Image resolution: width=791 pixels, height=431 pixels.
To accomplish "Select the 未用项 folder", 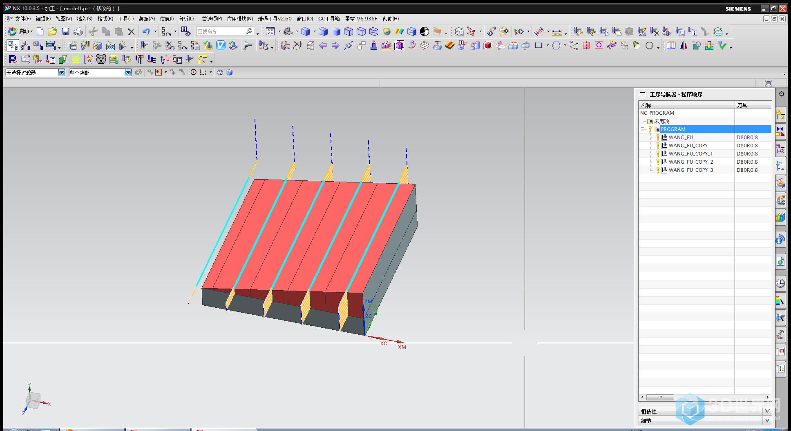I will (x=661, y=121).
